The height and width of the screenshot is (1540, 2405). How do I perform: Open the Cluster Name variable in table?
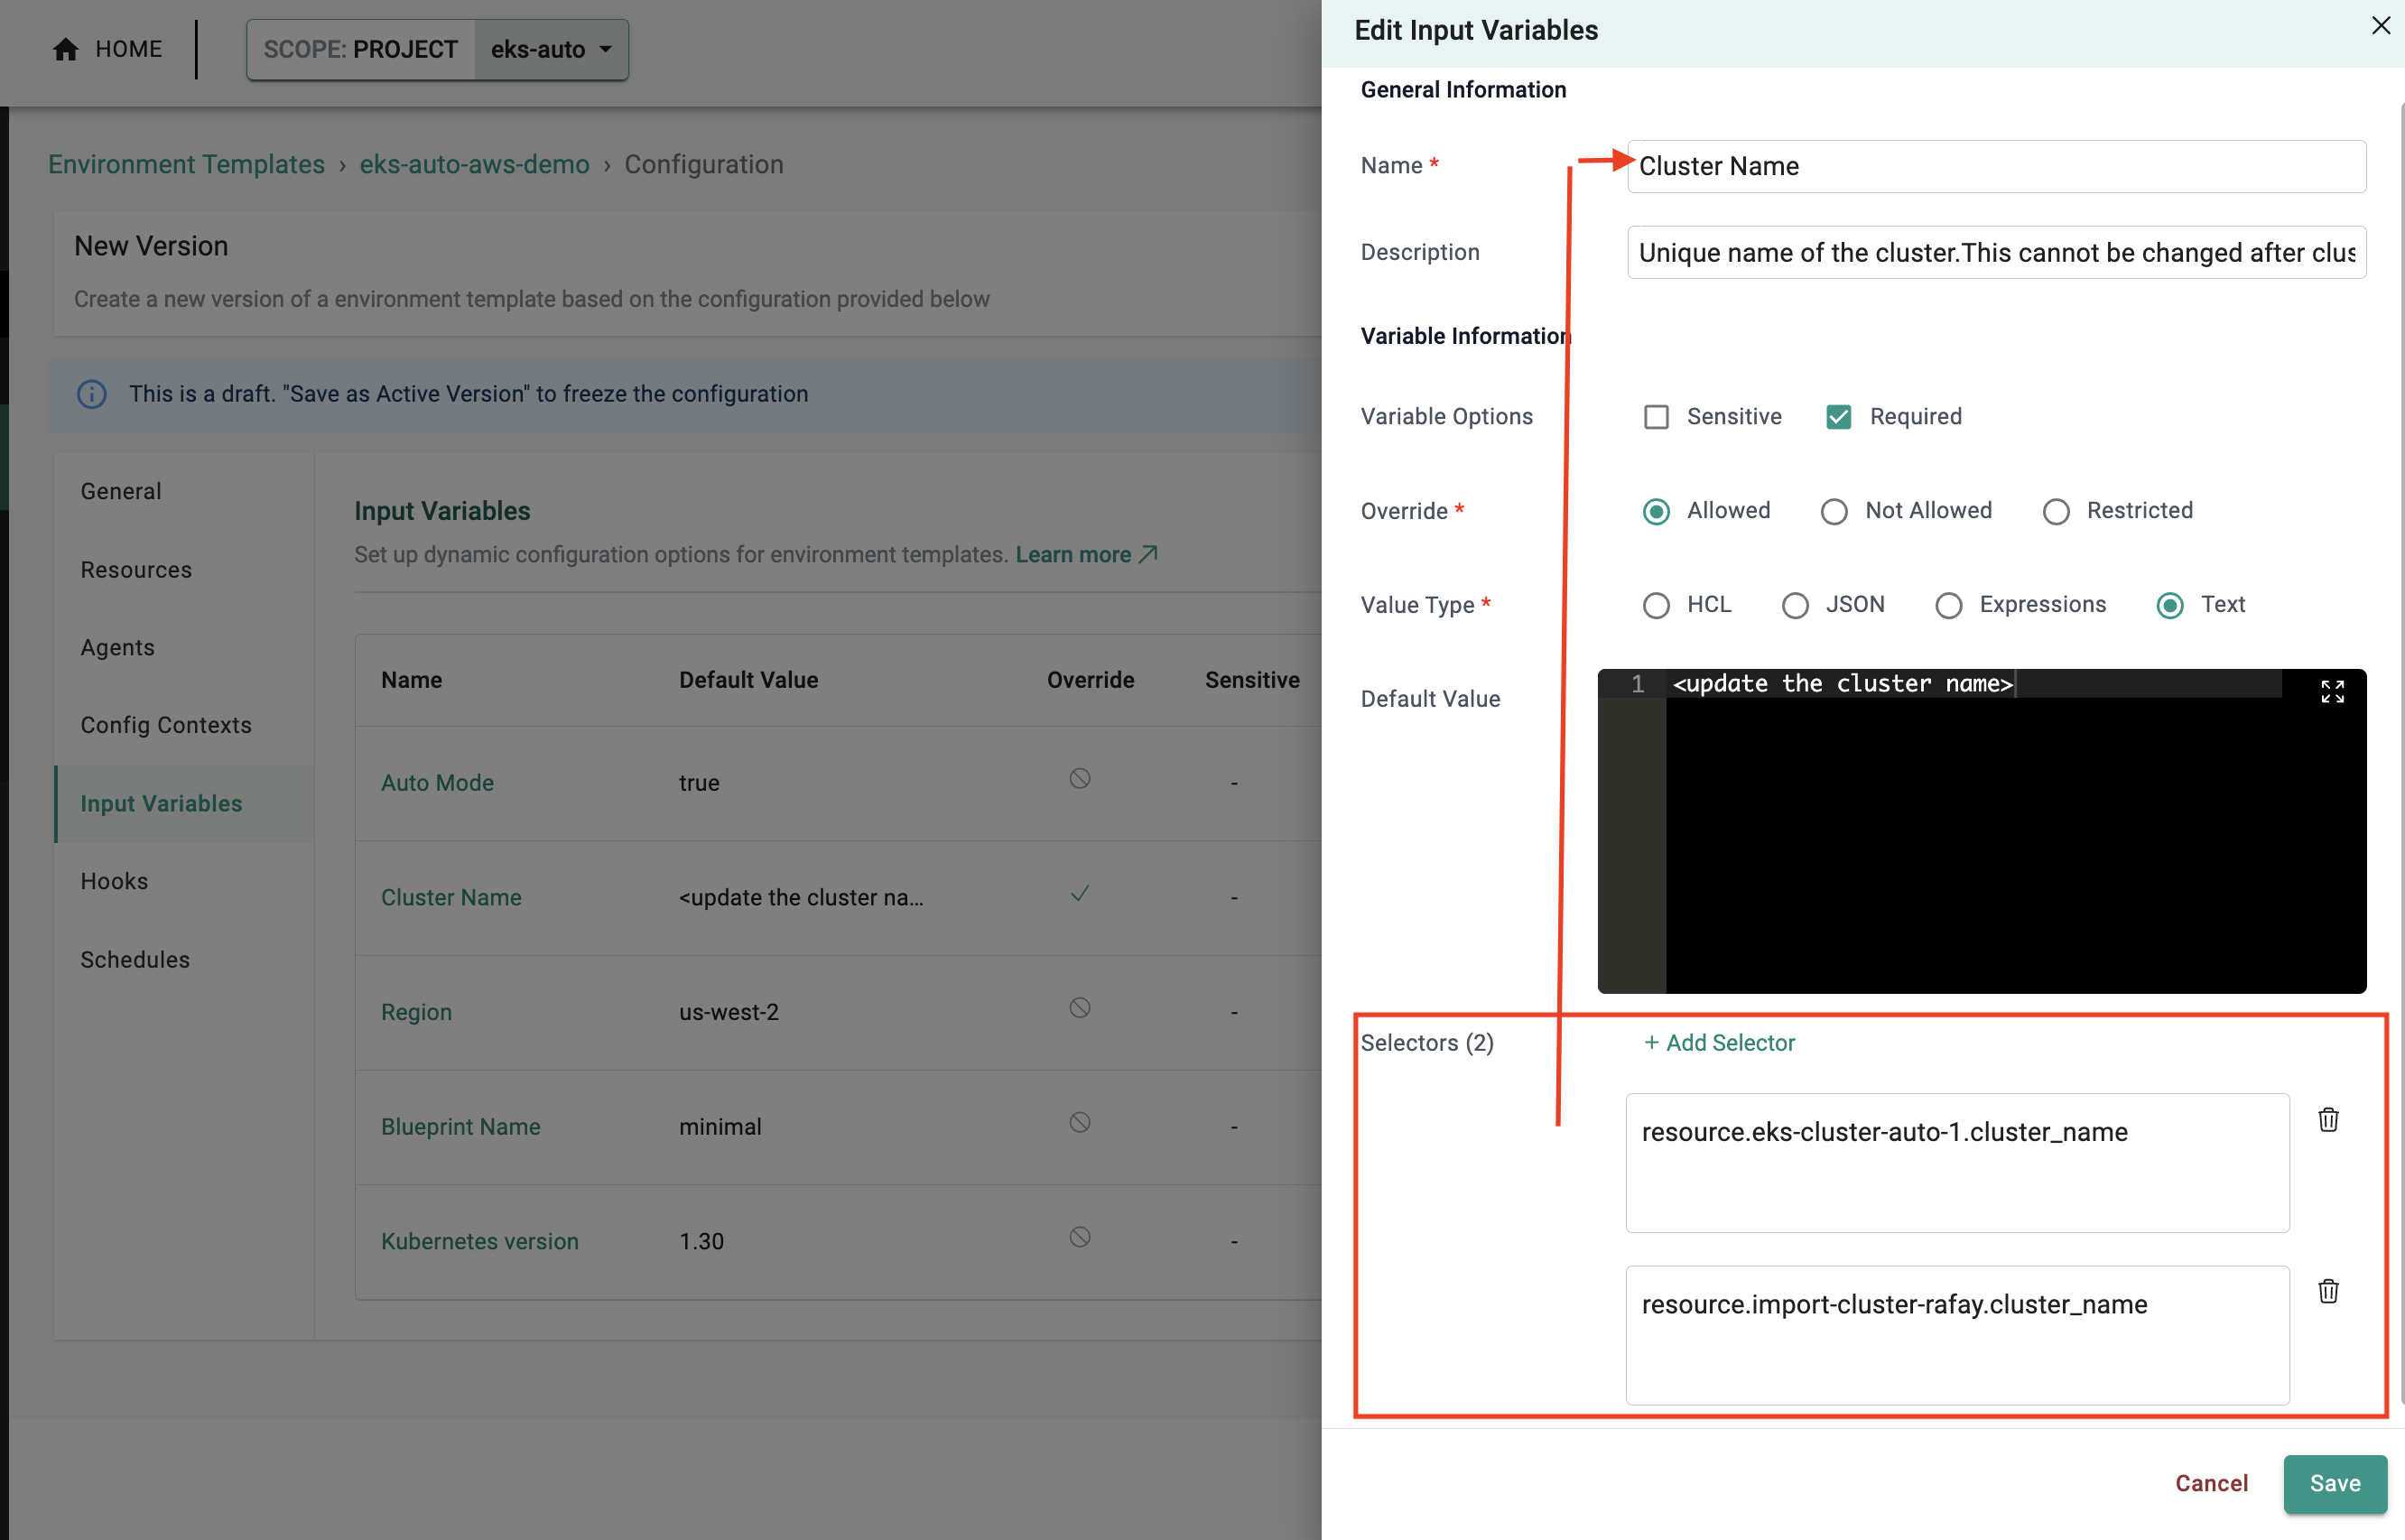coord(451,897)
